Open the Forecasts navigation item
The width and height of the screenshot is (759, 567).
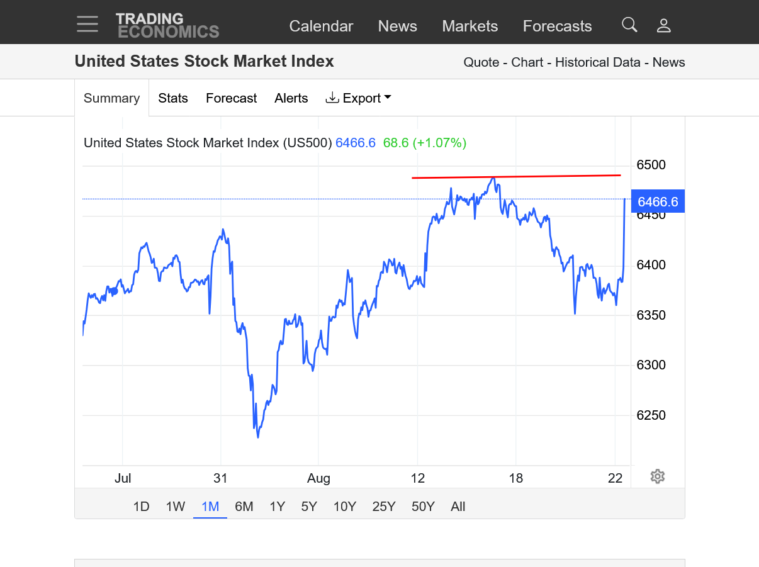tap(557, 26)
